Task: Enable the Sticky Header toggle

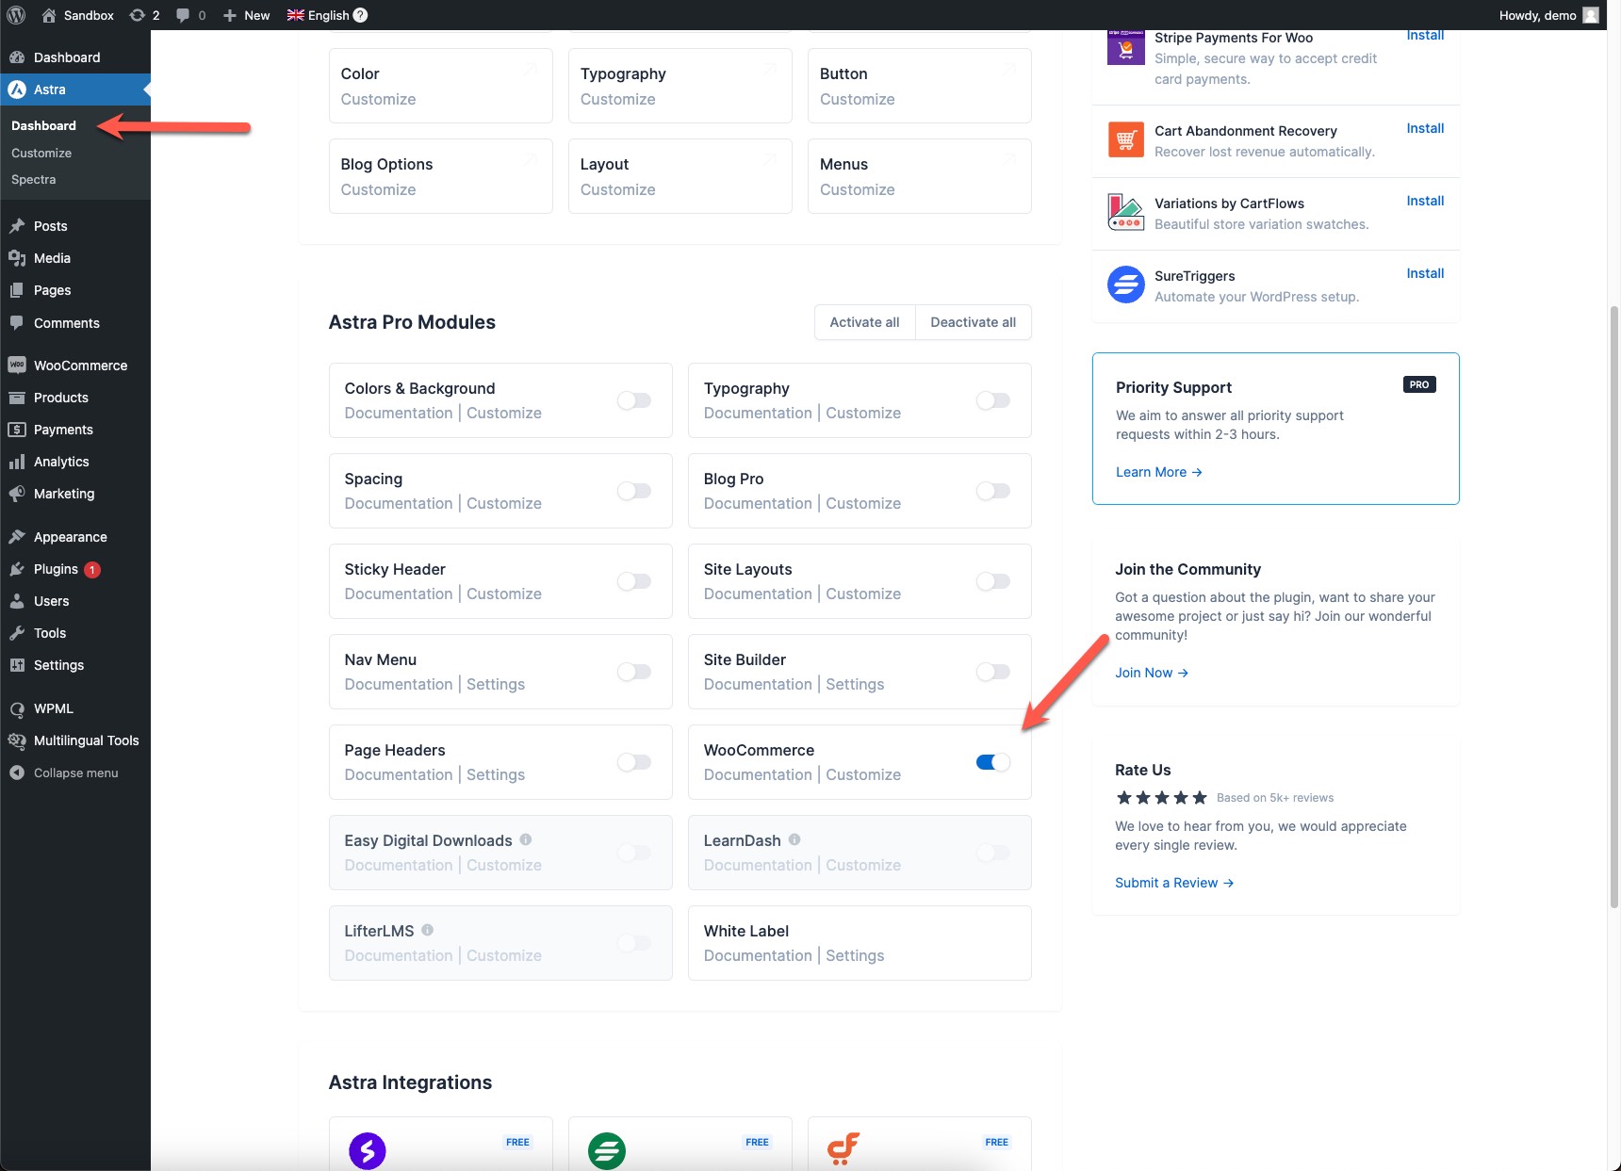Action: [634, 581]
